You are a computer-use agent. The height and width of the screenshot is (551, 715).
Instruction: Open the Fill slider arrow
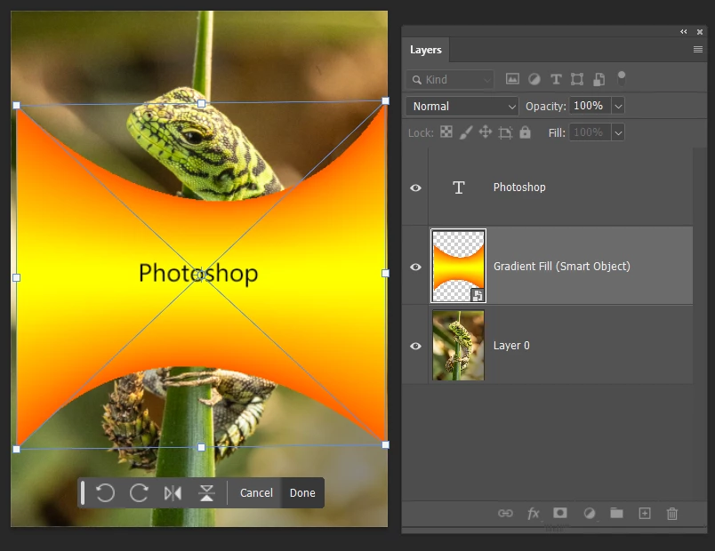(x=618, y=132)
